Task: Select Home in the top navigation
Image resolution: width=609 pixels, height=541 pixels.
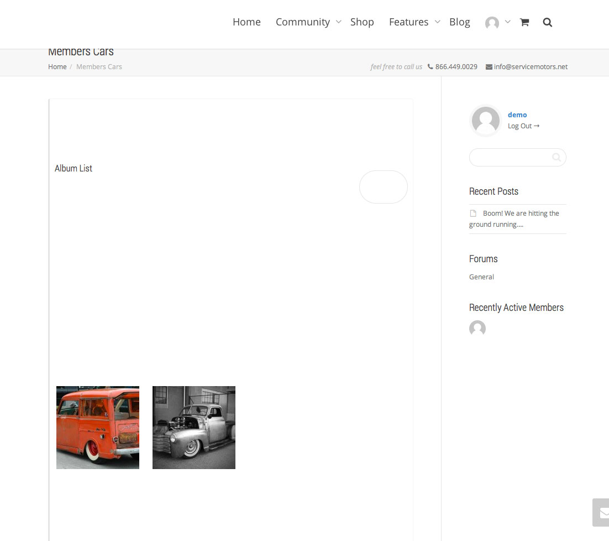Action: pyautogui.click(x=246, y=22)
